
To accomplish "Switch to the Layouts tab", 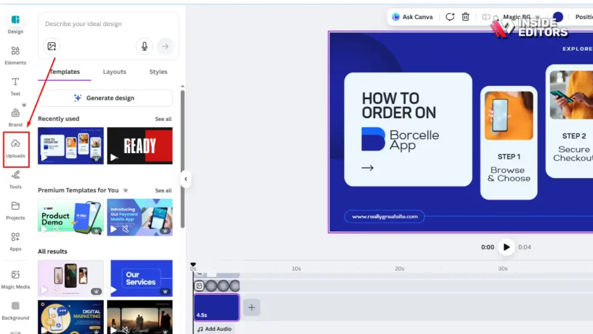I will pos(115,71).
